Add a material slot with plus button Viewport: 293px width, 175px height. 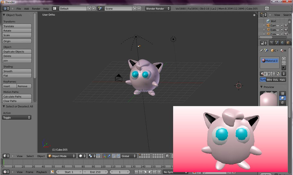[284, 59]
